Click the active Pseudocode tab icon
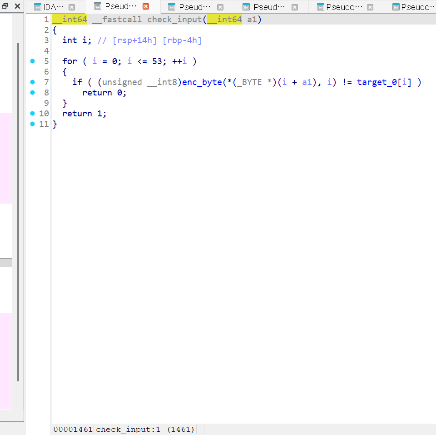 pos(98,6)
